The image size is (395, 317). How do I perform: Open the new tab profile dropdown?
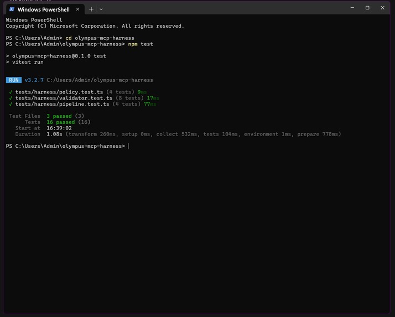pyautogui.click(x=101, y=9)
